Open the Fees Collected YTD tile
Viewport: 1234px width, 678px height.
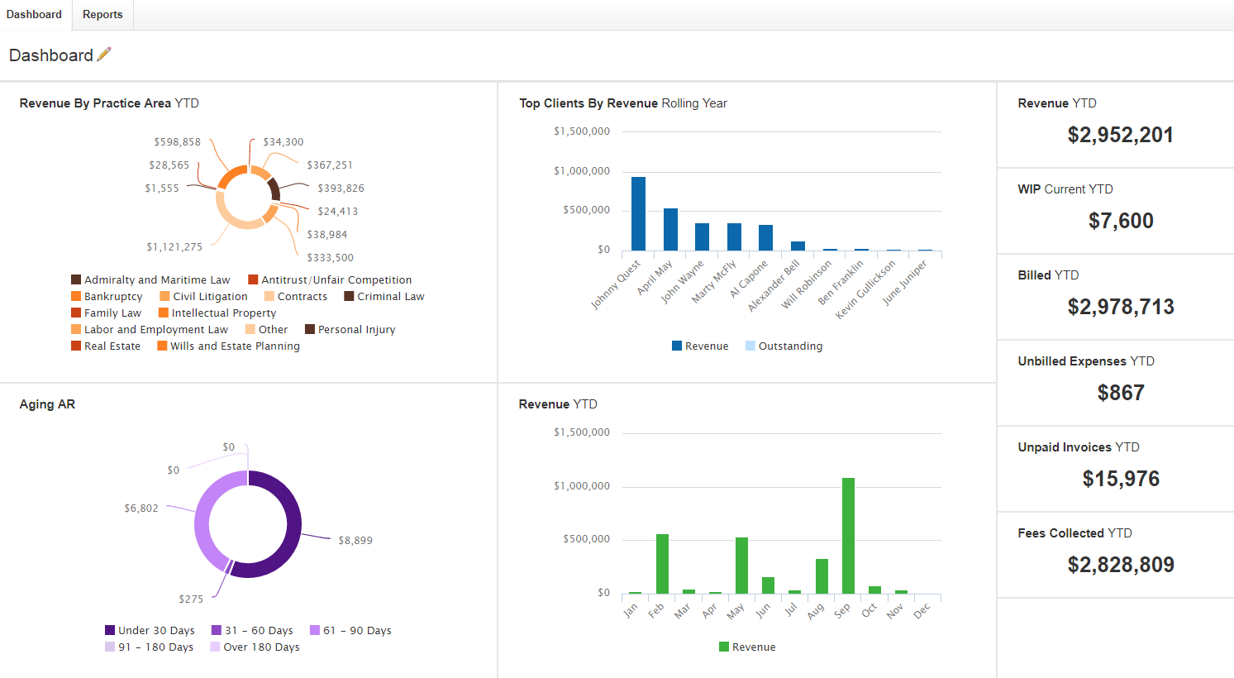point(1120,554)
